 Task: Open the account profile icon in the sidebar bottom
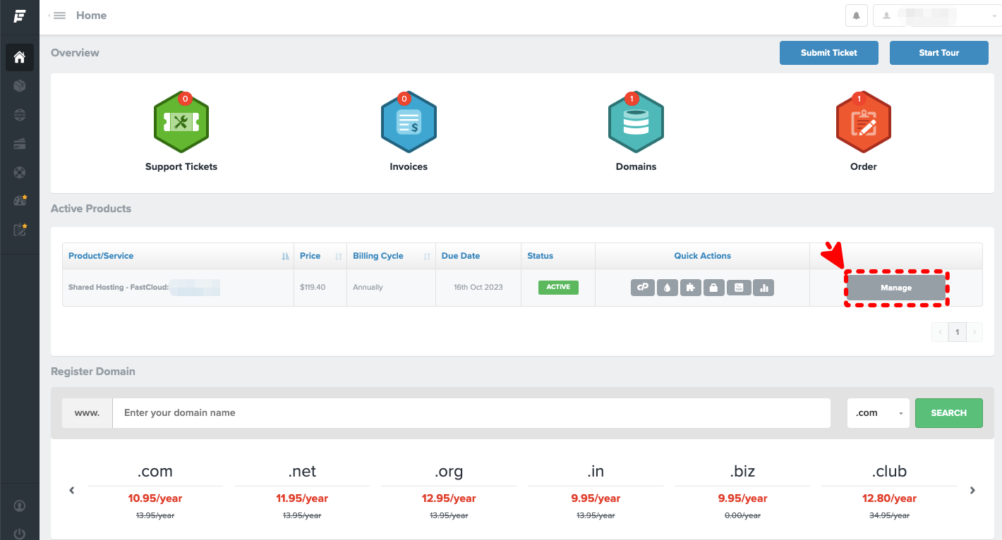(x=20, y=505)
